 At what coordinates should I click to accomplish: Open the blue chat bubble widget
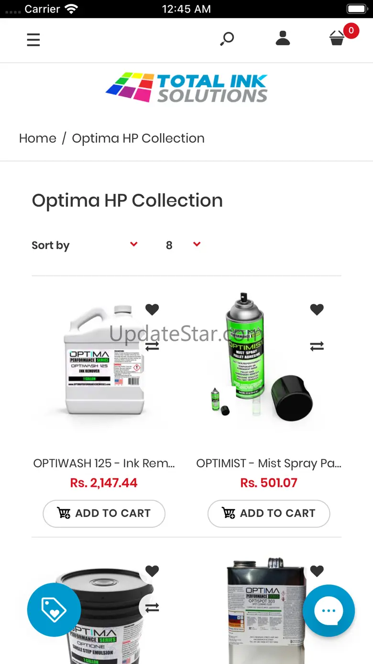[329, 610]
